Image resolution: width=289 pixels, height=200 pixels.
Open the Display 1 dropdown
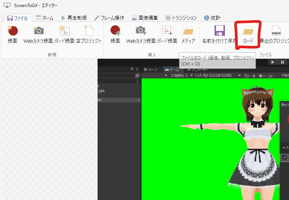(182, 75)
